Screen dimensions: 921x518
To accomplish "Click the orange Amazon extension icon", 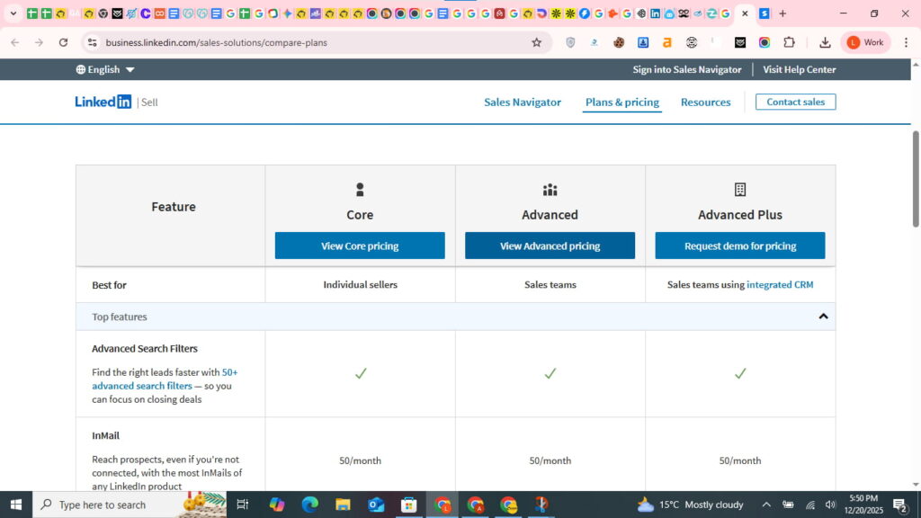I will click(667, 42).
